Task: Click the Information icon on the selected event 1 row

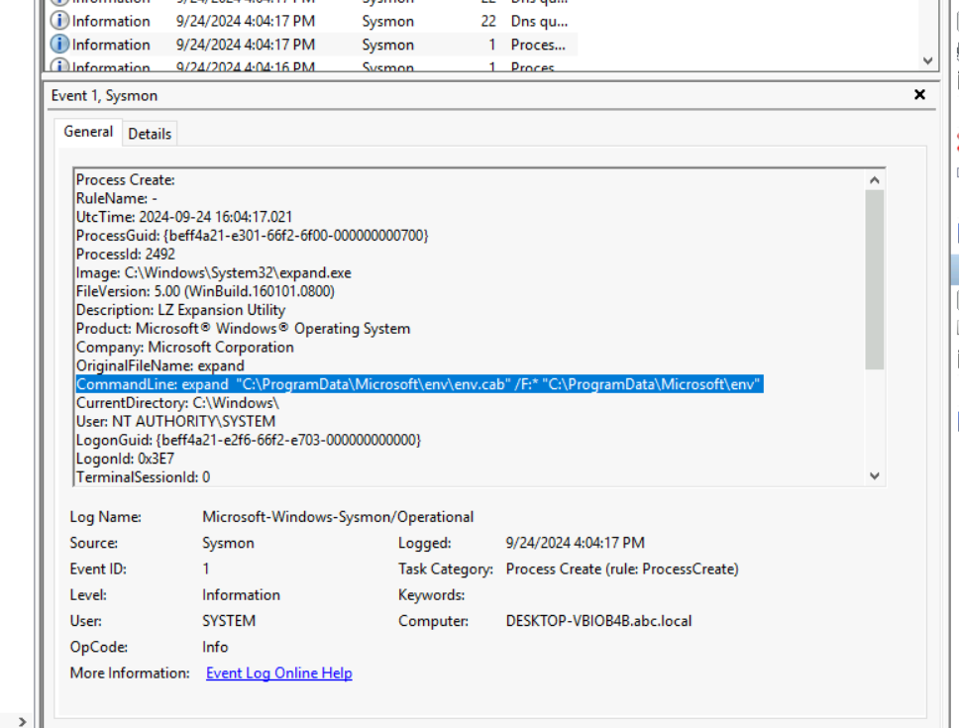Action: [x=59, y=45]
